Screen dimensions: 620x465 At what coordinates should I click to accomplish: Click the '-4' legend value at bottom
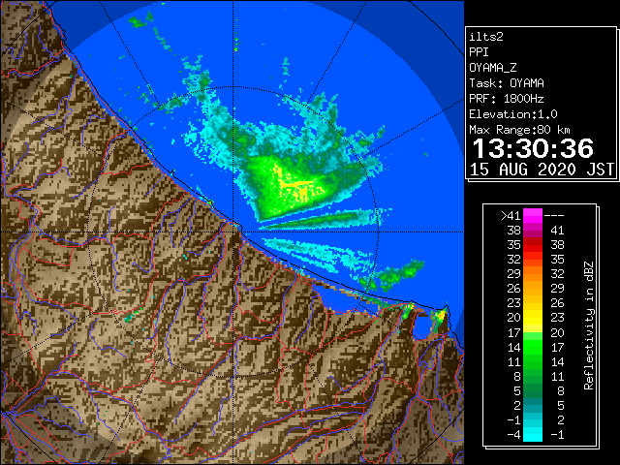tap(513, 435)
